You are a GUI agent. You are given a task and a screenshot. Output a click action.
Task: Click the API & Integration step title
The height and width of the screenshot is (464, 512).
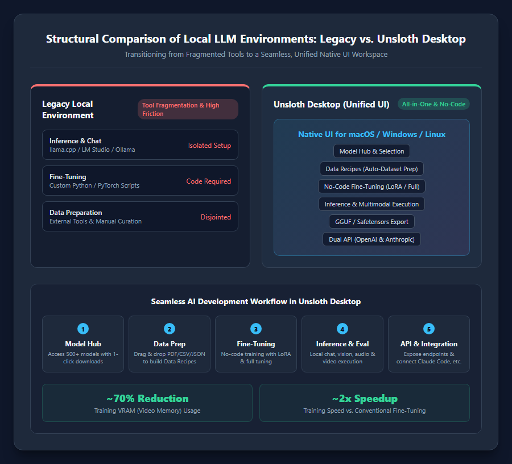429,344
